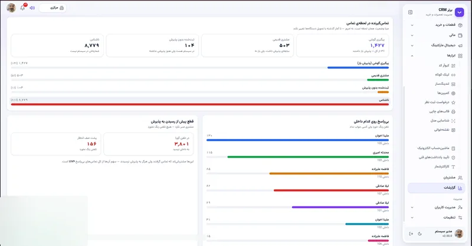Click the پشت صف انتظار 156 card
The height and width of the screenshot is (246, 472).
pos(56,144)
